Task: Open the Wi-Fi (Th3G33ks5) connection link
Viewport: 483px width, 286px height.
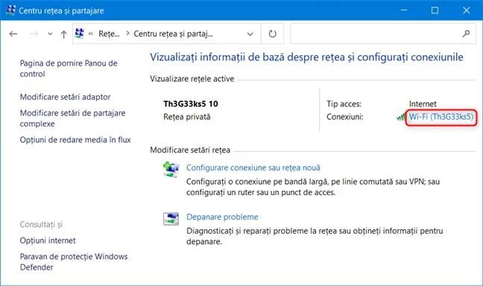Action: 441,117
